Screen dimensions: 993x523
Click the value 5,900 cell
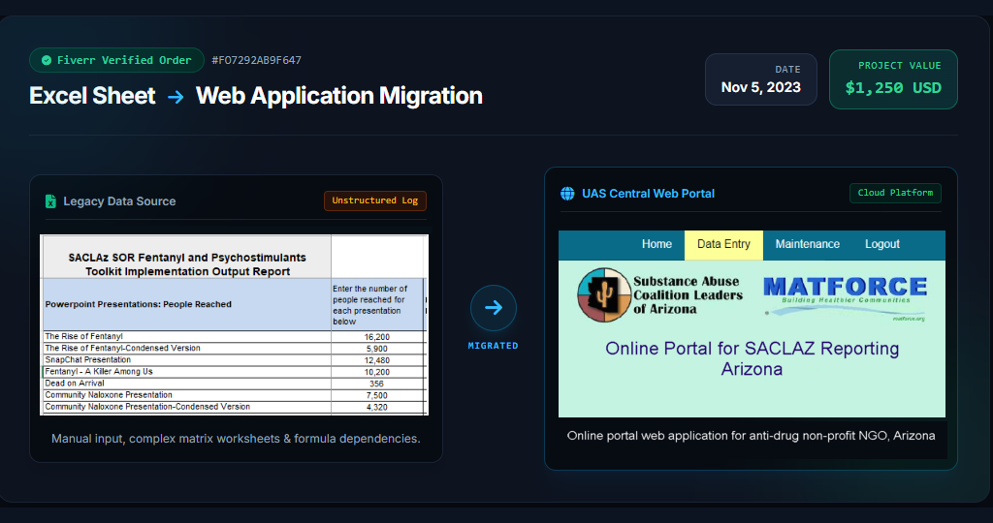coord(377,349)
